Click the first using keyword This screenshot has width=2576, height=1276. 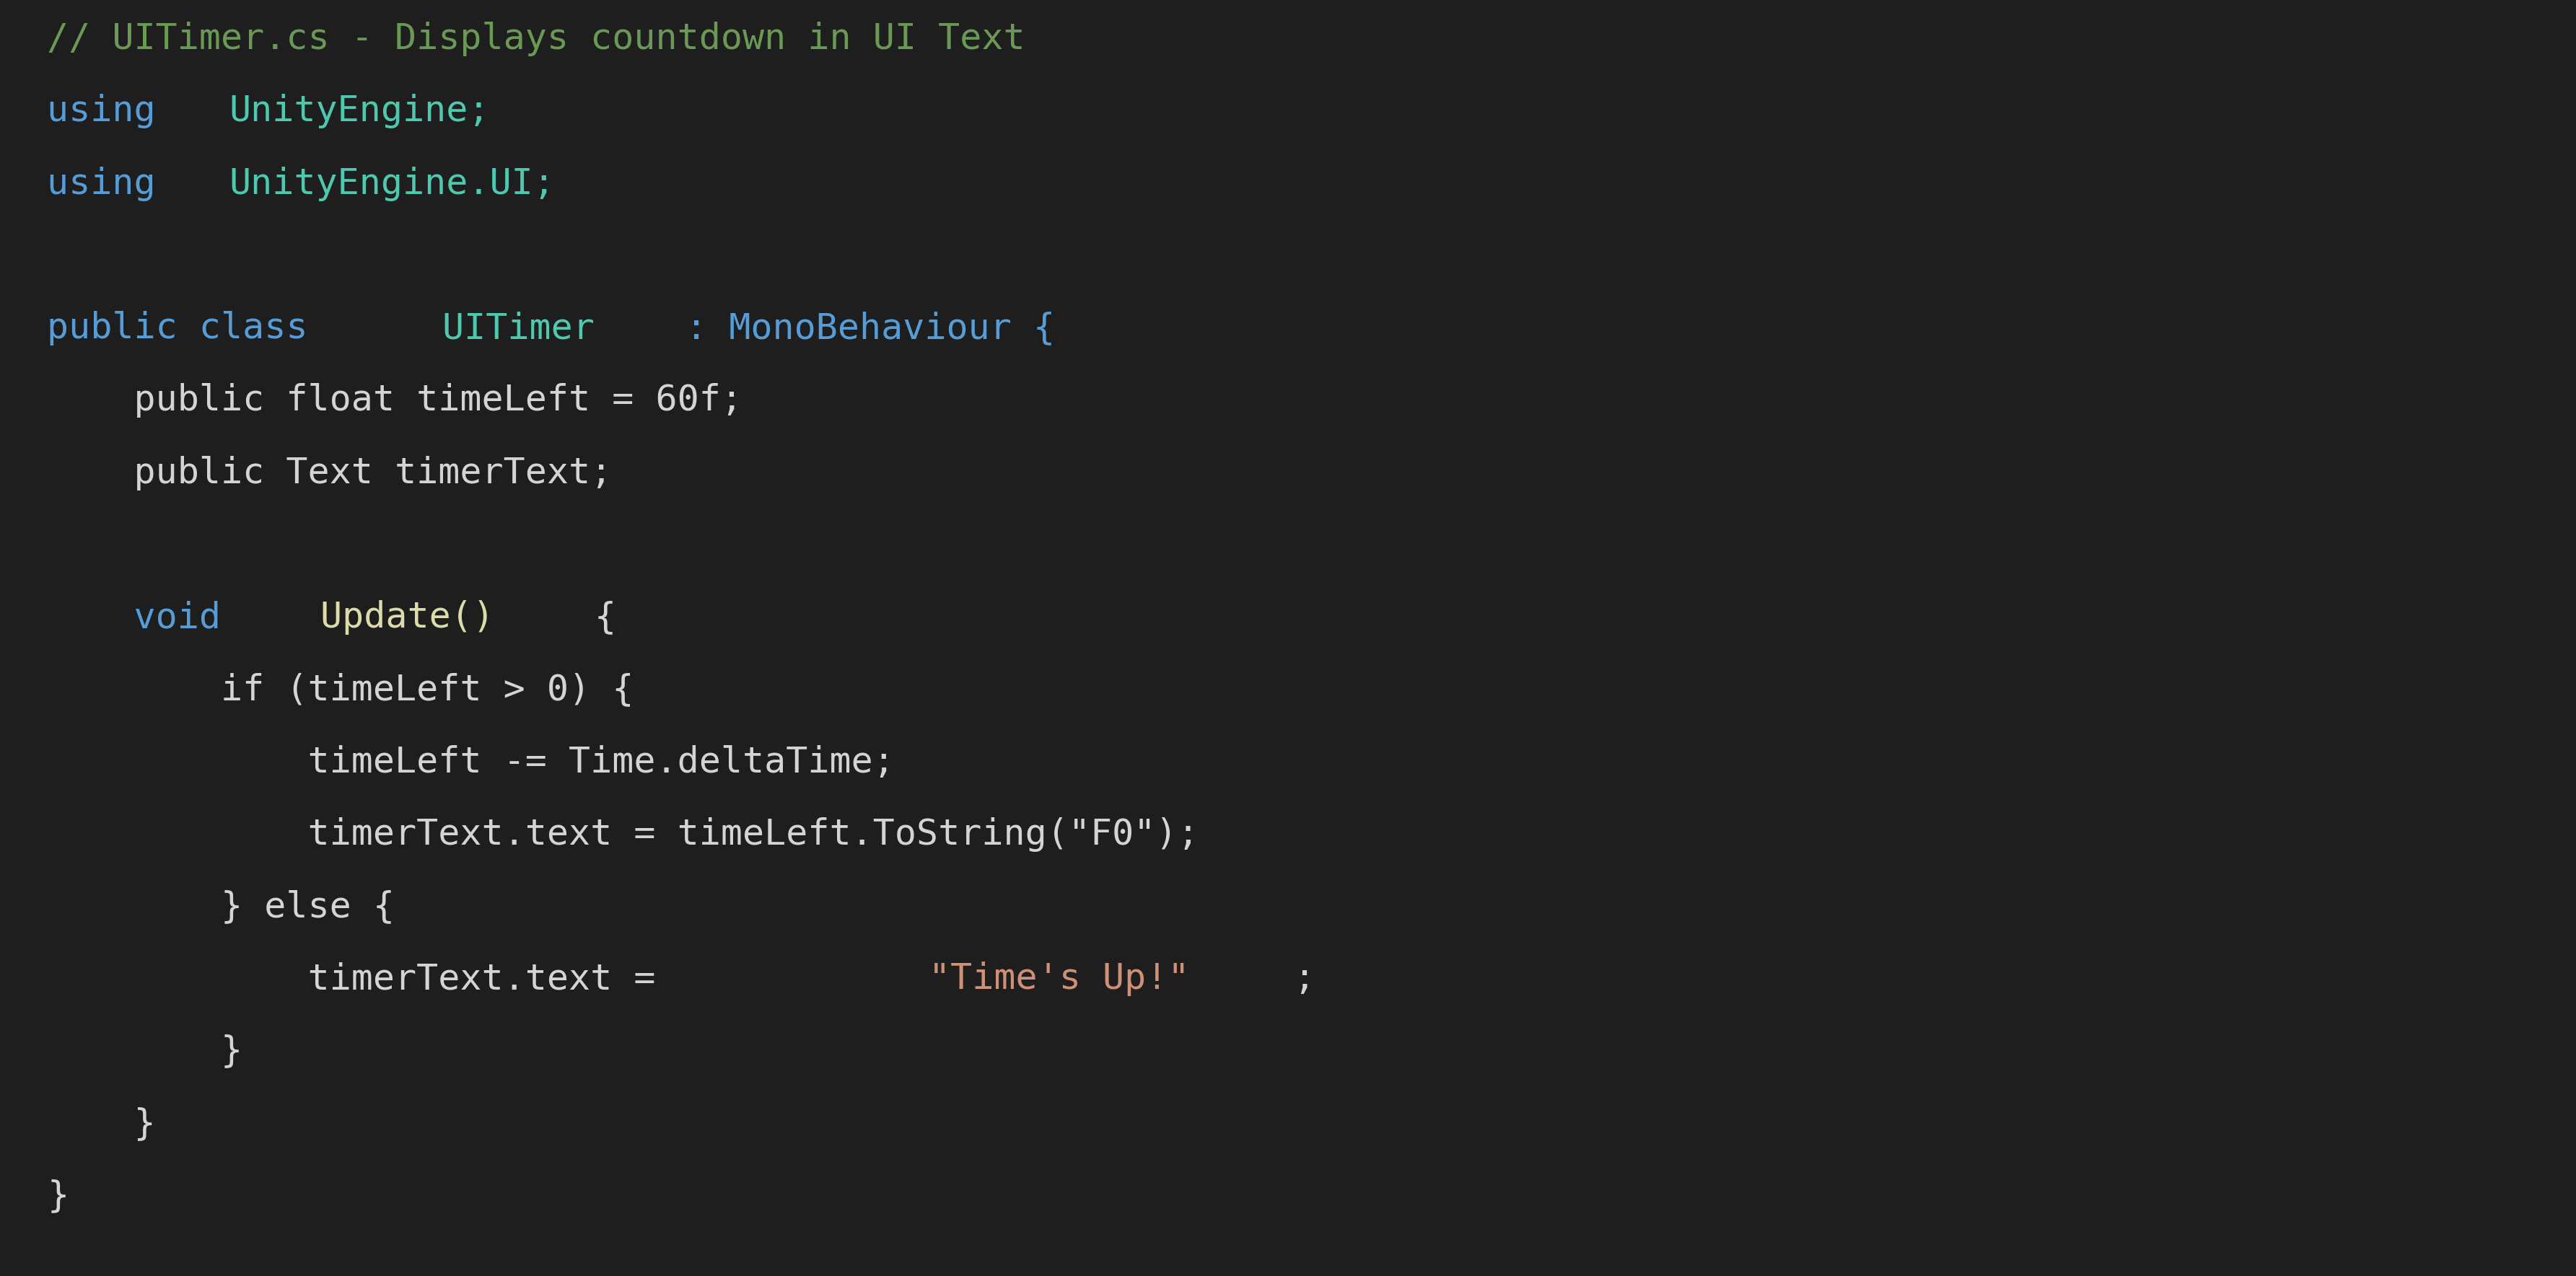[x=101, y=110]
